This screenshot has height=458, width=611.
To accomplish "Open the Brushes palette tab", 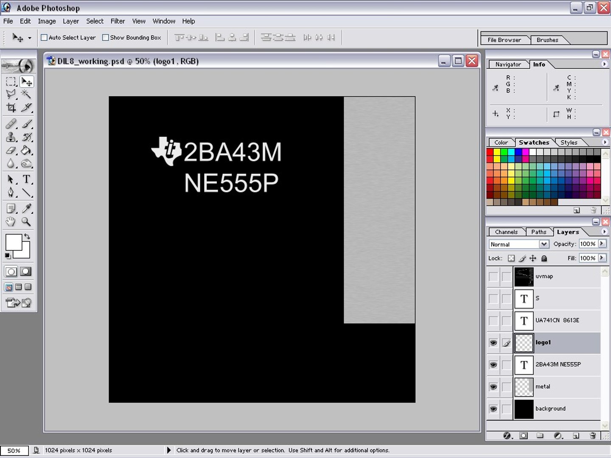I will pos(547,40).
